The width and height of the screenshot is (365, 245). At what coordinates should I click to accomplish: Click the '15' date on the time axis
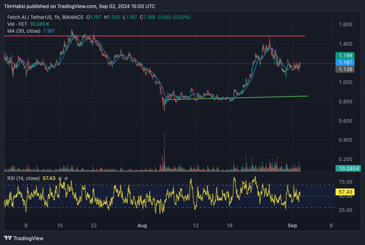(60, 226)
